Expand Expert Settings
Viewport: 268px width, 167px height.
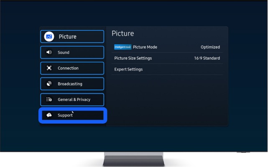point(128,69)
